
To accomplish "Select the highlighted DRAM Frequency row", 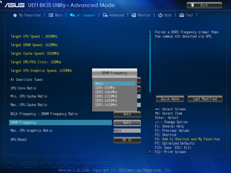I will (x=60, y=123).
